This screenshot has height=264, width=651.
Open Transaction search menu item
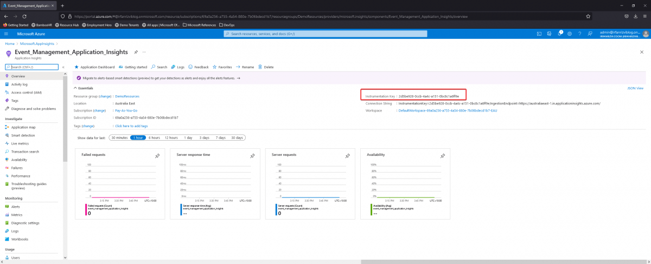point(33,151)
